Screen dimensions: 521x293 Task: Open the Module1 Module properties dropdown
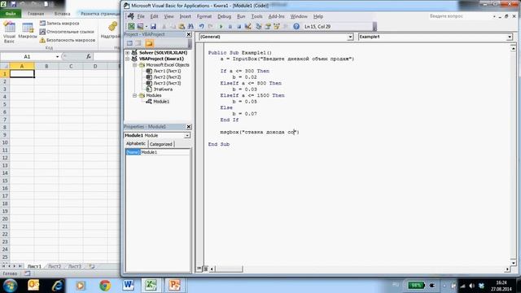[x=187, y=136]
